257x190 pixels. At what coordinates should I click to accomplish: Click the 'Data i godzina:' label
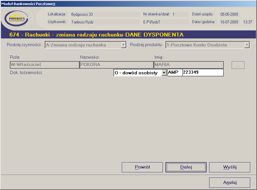203,22
